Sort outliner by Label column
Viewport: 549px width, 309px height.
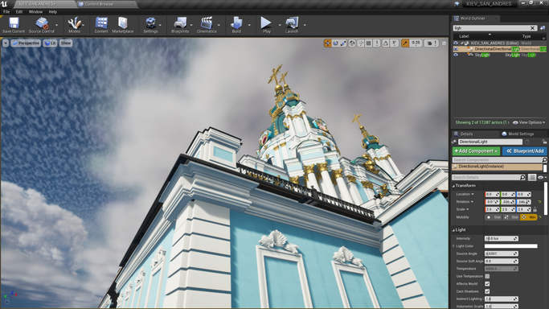coord(464,36)
